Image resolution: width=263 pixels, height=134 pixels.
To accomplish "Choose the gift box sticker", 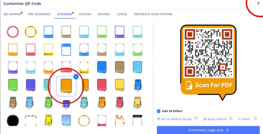I will pos(119,120).
